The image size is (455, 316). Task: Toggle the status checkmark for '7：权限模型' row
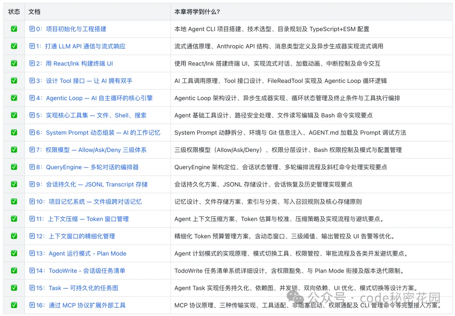(14, 150)
